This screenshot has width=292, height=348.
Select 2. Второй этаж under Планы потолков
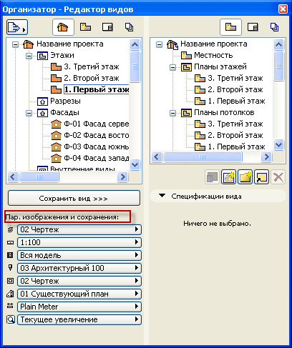tap(229, 135)
